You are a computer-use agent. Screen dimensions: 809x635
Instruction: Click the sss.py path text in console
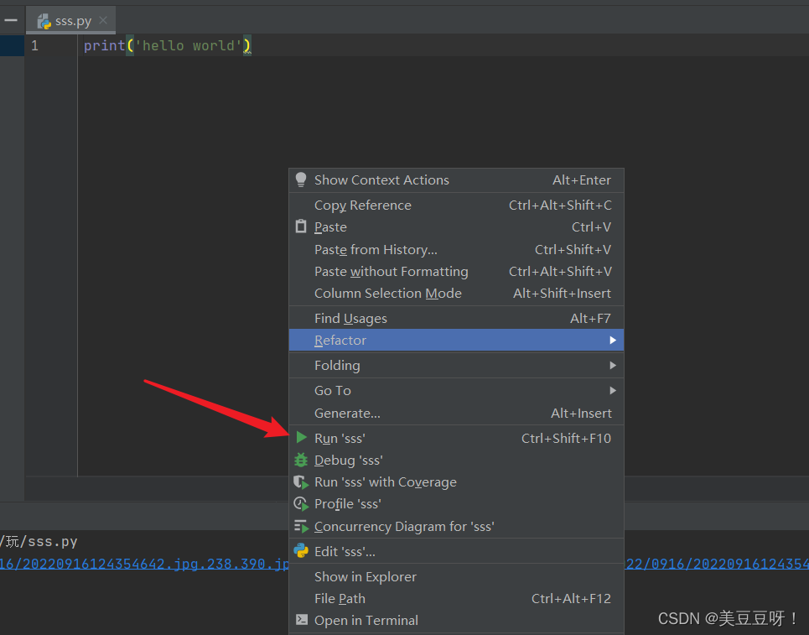pyautogui.click(x=39, y=541)
